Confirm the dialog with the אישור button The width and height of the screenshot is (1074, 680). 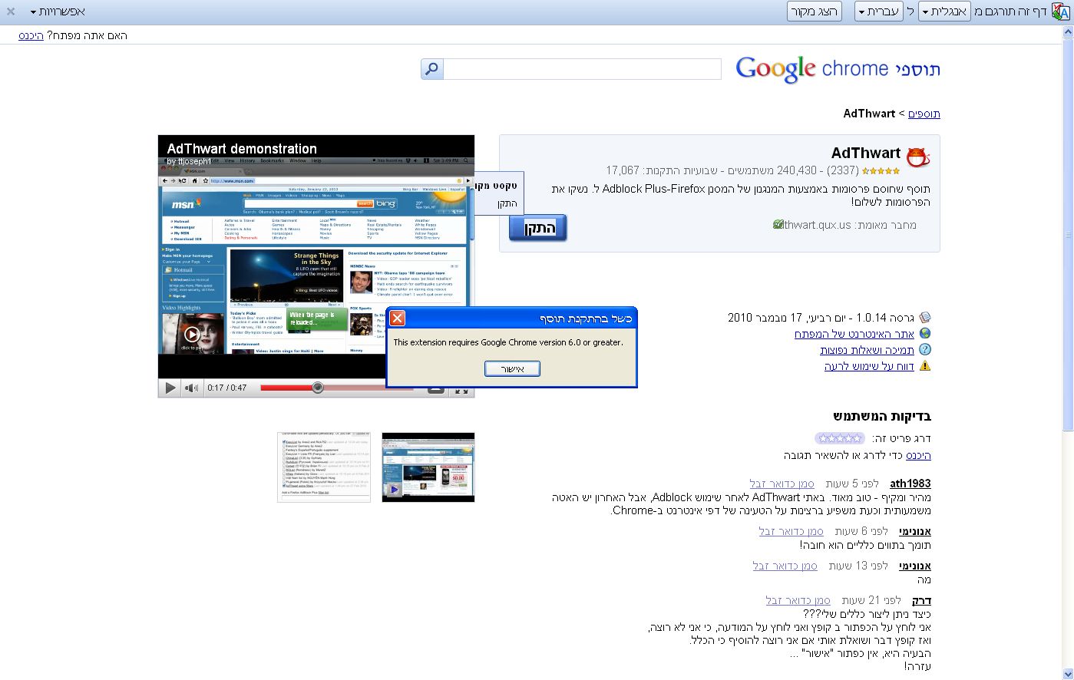tap(512, 369)
